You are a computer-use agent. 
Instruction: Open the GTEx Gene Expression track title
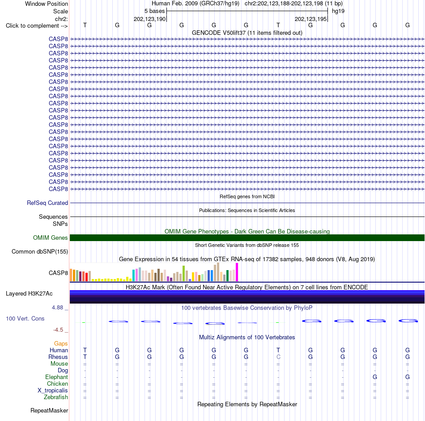247,259
